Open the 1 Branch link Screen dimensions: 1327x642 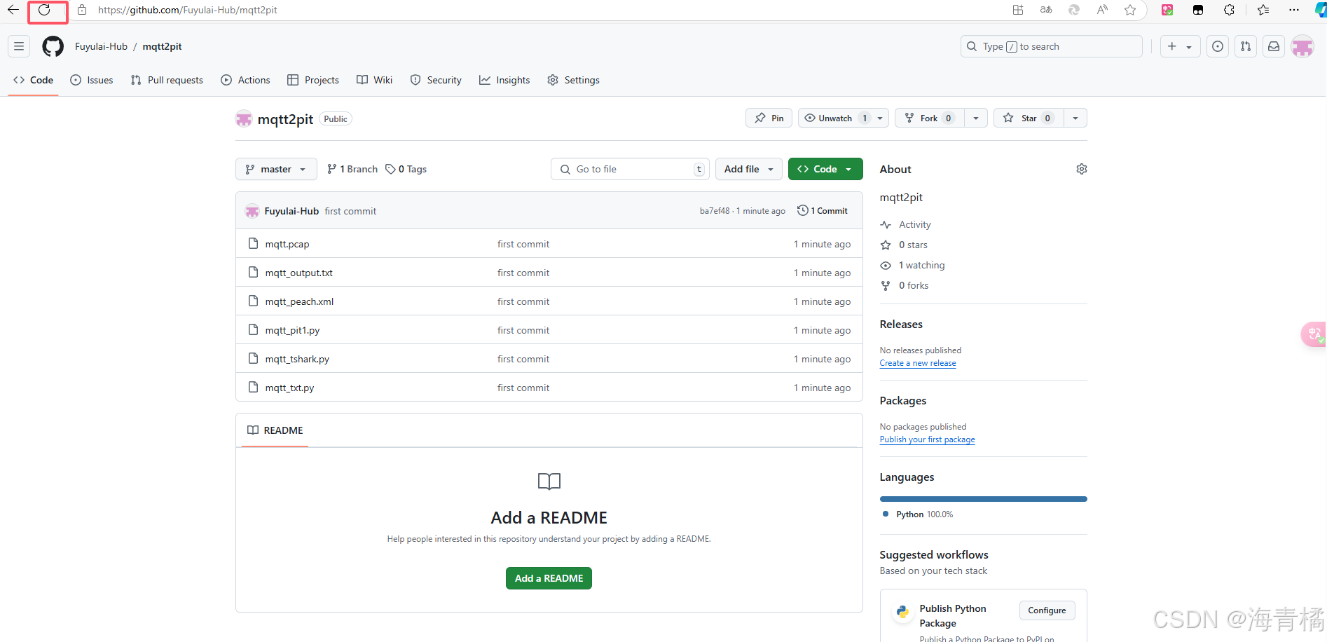[x=352, y=169]
